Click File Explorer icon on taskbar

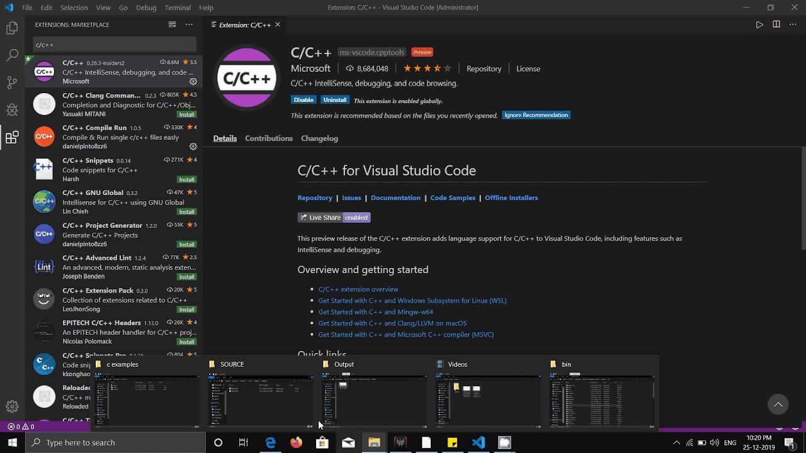(374, 442)
